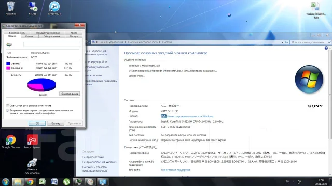This screenshot has height=186, width=332.
Task: Open help with the blue question mark icon
Action: point(326,48)
